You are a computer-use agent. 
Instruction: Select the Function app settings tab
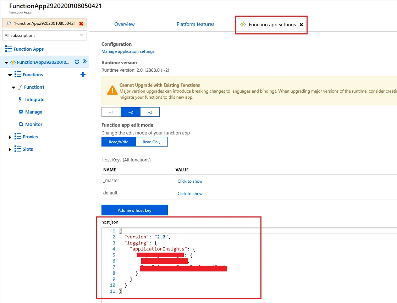(x=272, y=24)
